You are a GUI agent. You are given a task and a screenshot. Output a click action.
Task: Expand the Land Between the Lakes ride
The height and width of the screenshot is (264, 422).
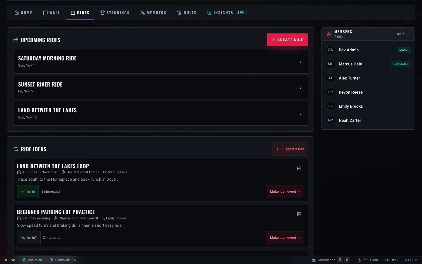[161, 114]
